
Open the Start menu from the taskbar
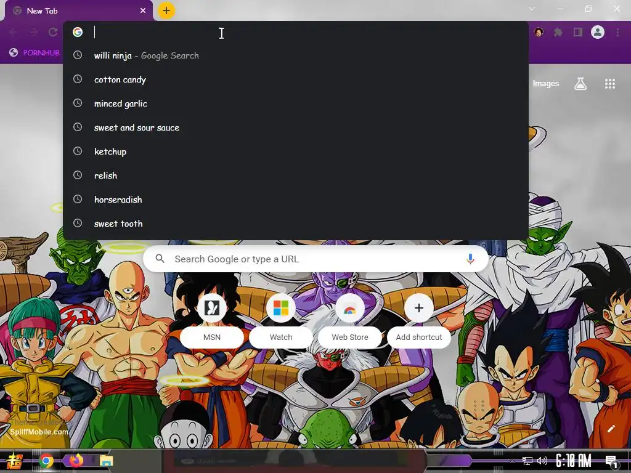coord(15,461)
